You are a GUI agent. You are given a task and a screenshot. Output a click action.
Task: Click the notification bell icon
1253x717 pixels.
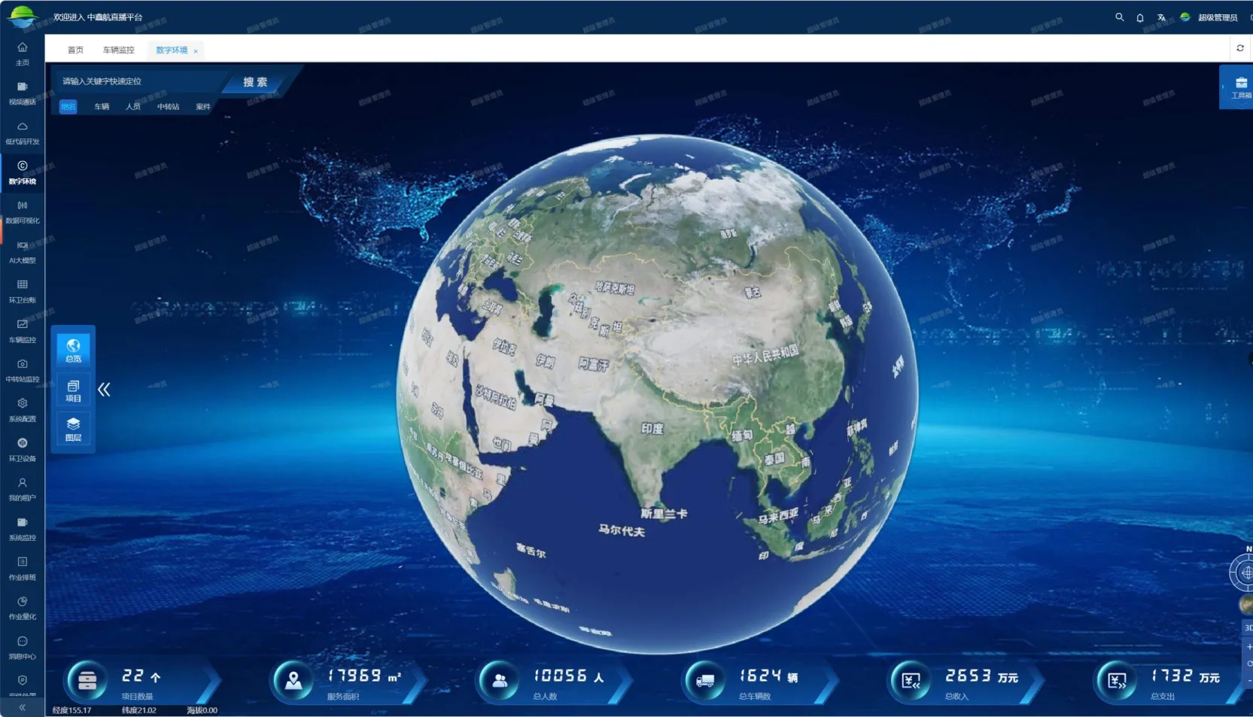pyautogui.click(x=1140, y=17)
